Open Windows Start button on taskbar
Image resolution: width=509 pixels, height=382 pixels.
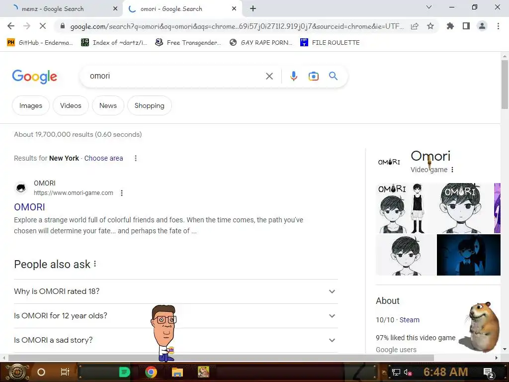click(x=17, y=372)
